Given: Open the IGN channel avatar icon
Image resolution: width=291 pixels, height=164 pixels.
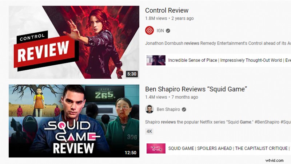Looking at the screenshot, I should [150, 30].
